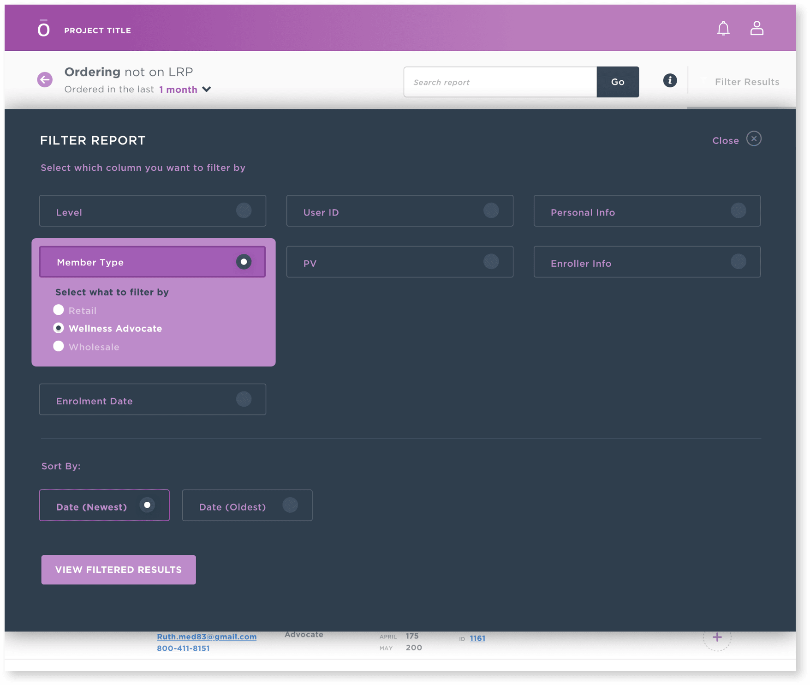Choose Wellness Advocate member type
The image size is (810, 685).
tap(58, 328)
